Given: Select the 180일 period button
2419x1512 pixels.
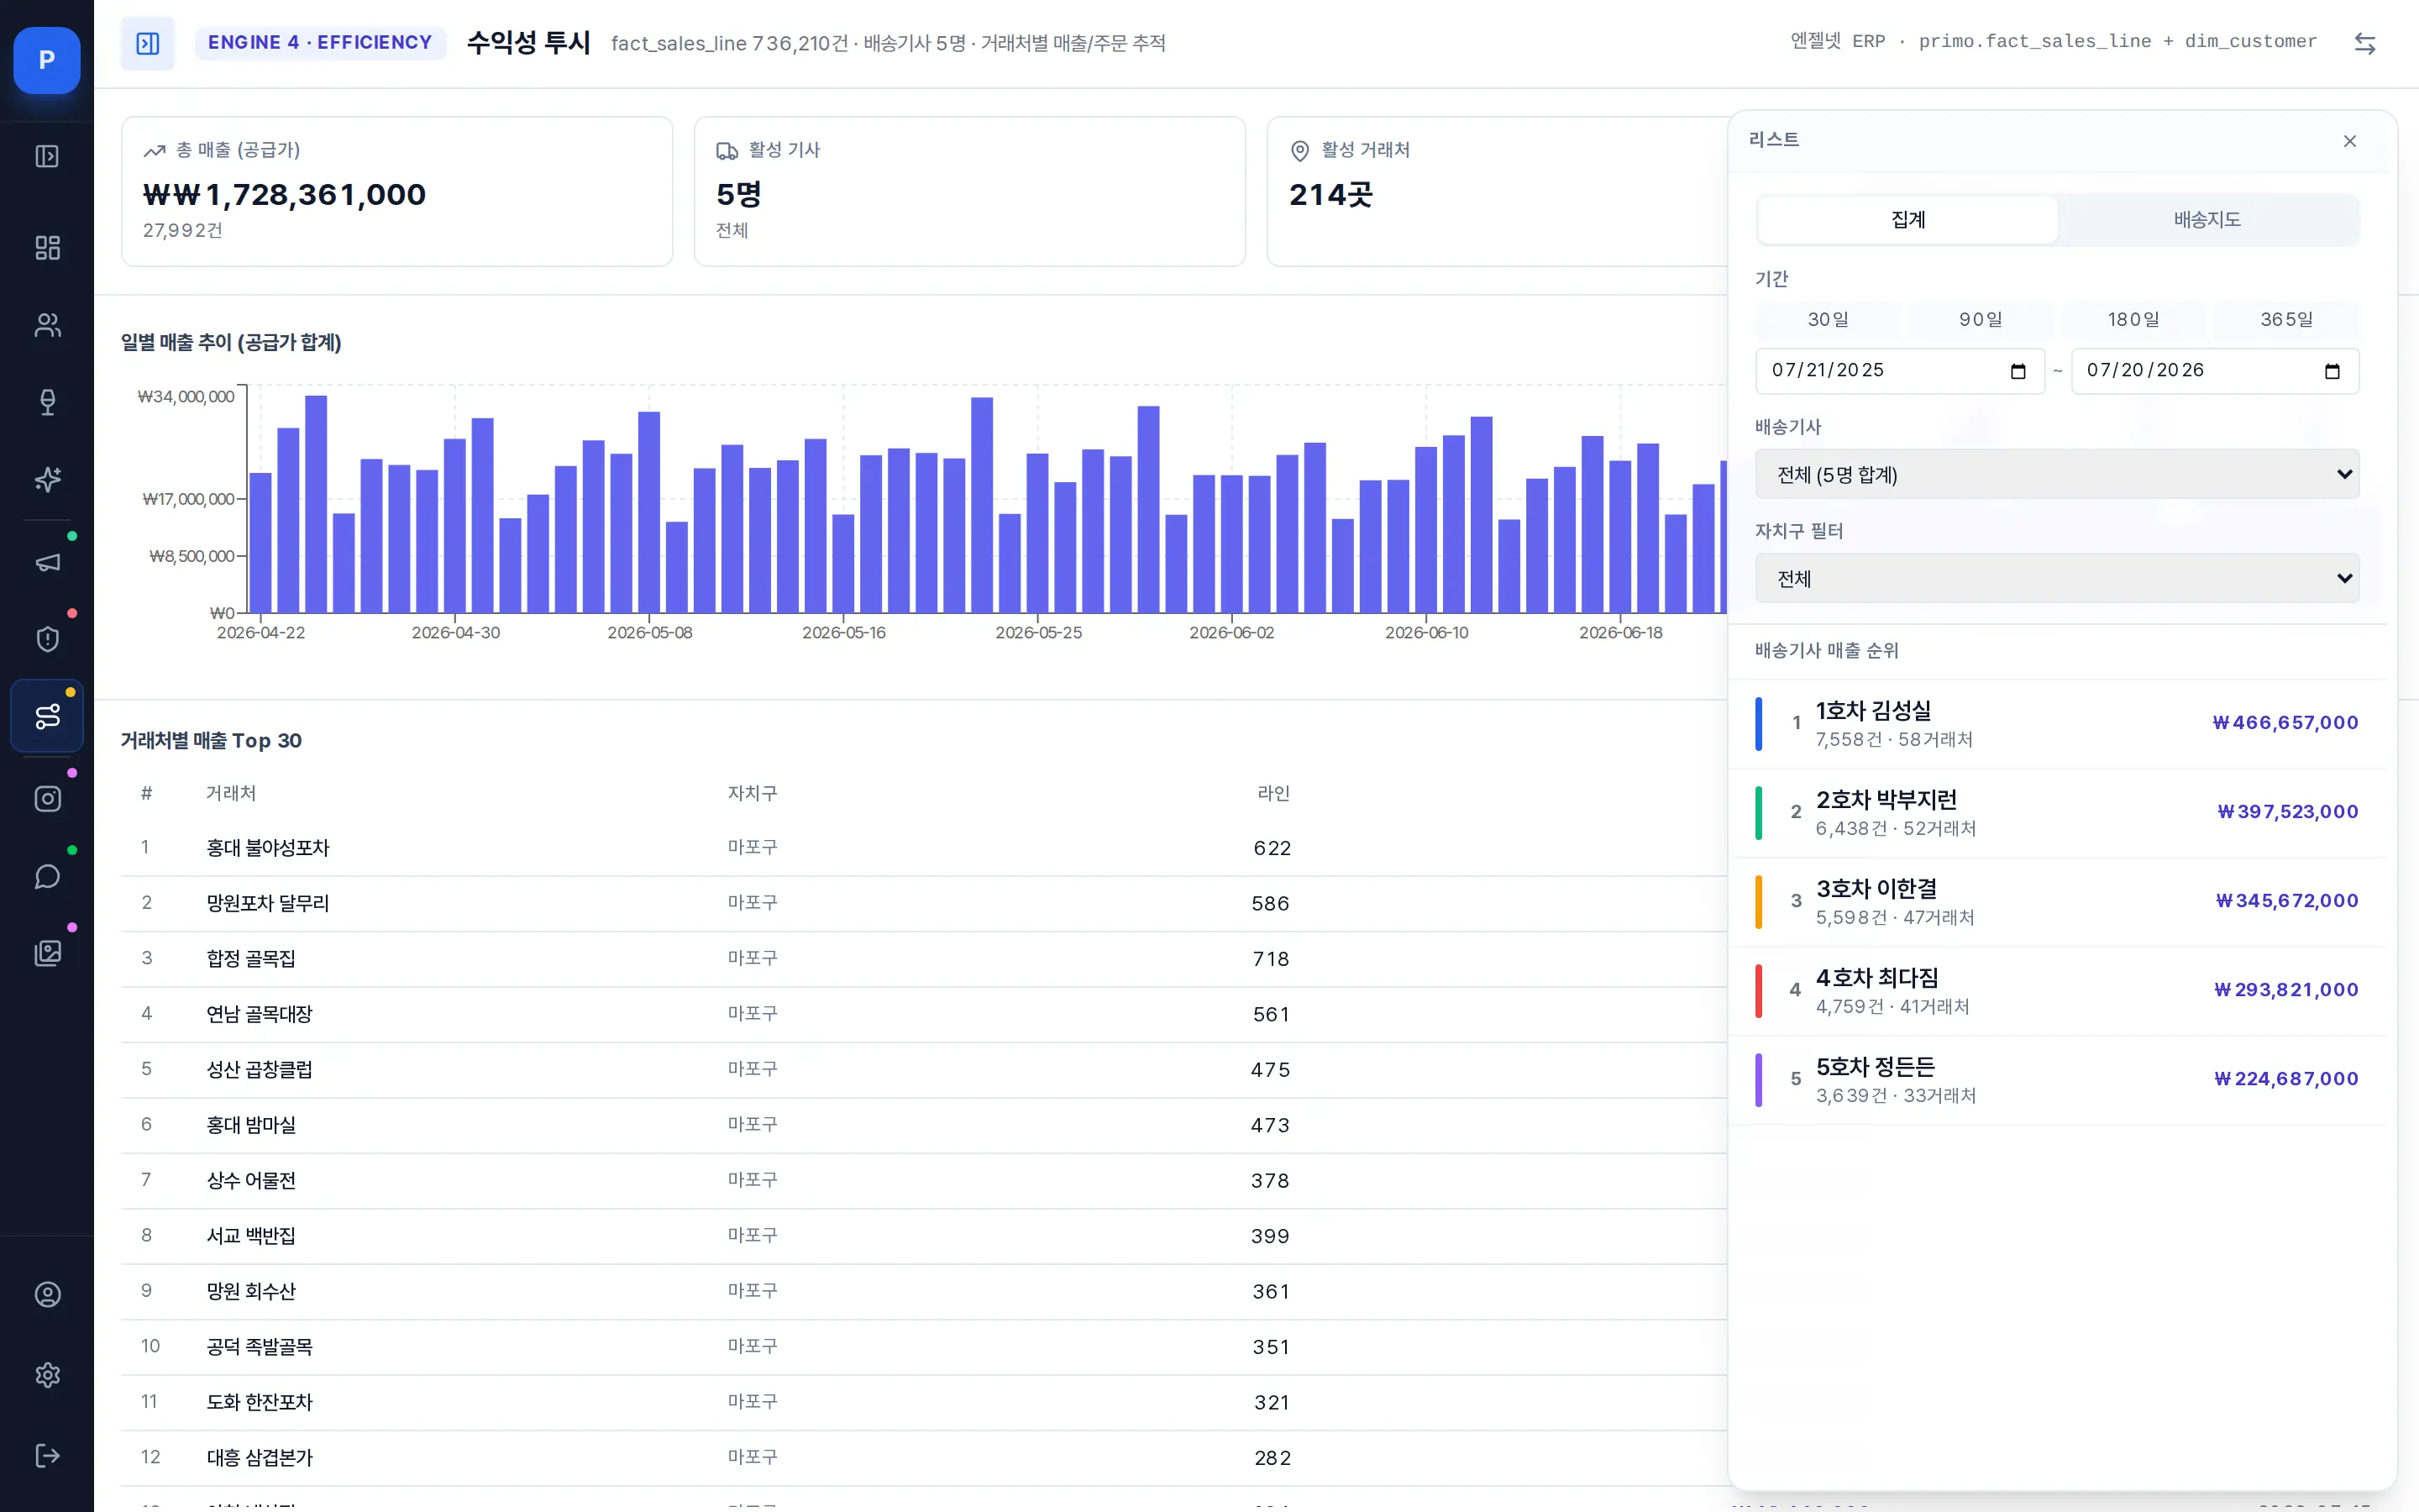Looking at the screenshot, I should 2133,320.
